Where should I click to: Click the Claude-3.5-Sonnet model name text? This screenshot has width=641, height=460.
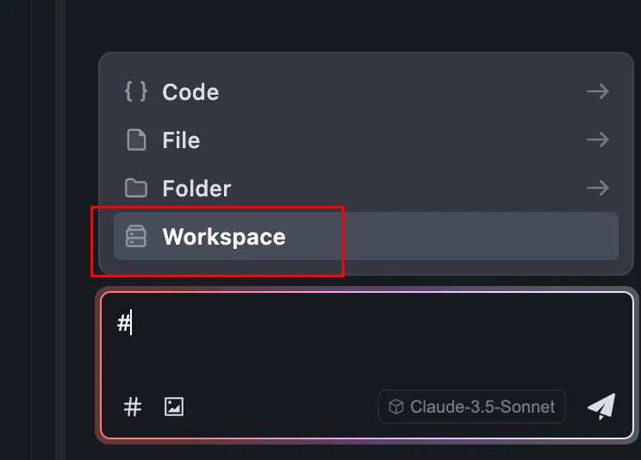(x=482, y=407)
